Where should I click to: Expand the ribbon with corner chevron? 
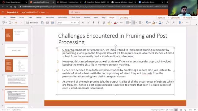[196, 24]
